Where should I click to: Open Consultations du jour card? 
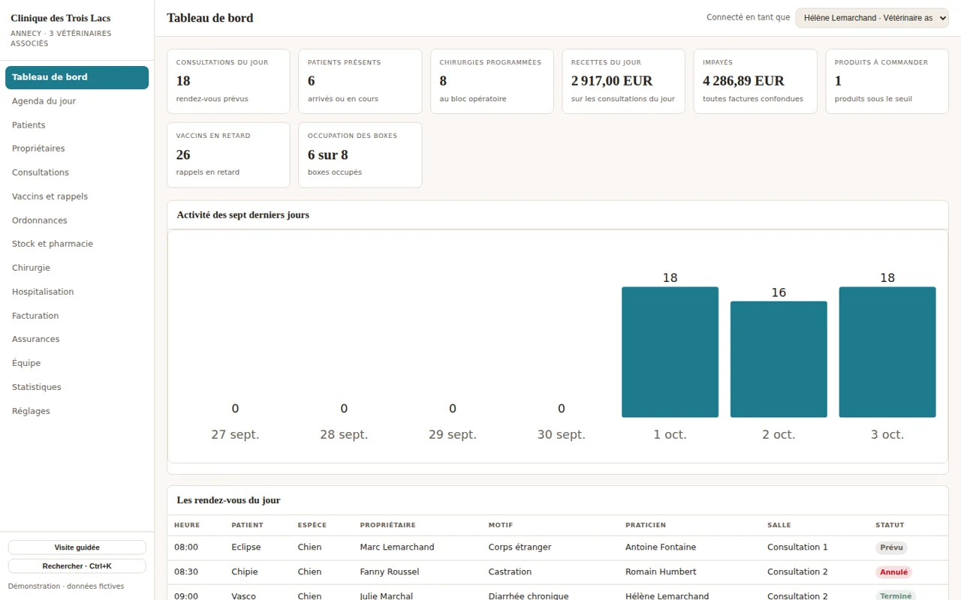pyautogui.click(x=228, y=82)
